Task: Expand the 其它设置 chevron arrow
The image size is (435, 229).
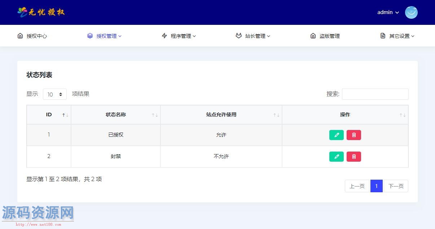Action: [413, 36]
